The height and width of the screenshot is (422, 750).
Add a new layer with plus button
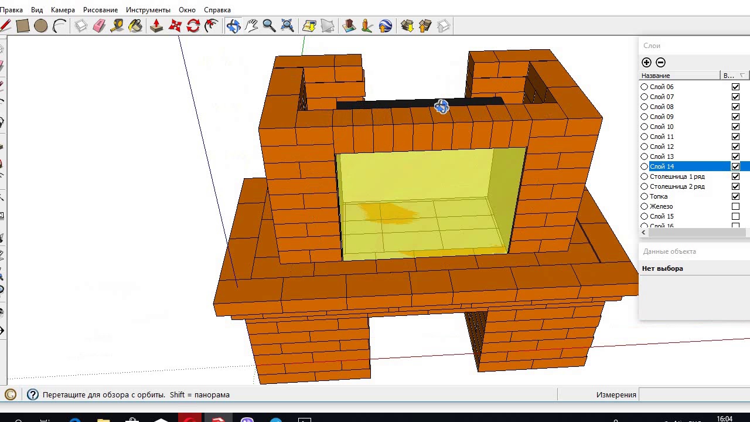[646, 62]
